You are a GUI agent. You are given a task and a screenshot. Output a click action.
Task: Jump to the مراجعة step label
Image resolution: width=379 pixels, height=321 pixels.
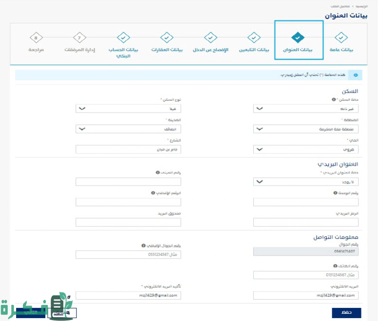36,50
